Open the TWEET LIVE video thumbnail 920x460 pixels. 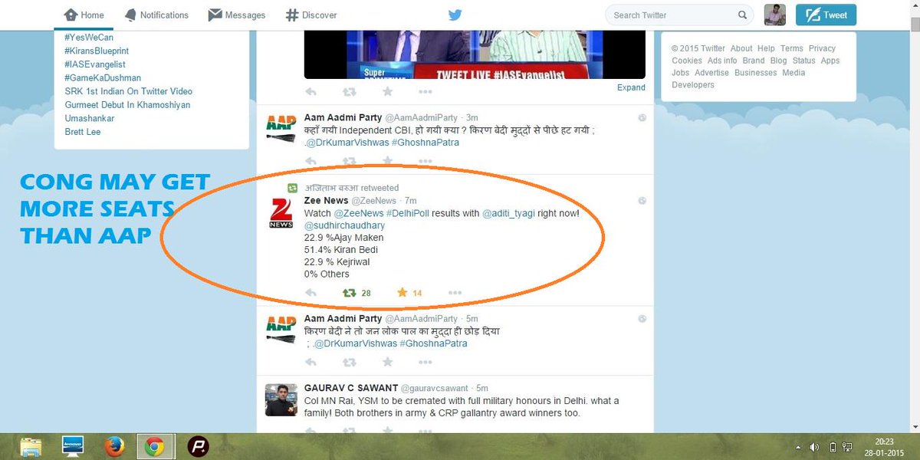tap(475, 54)
